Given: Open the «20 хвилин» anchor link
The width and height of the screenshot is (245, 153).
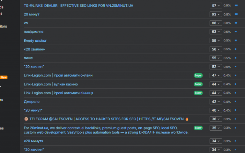Looking at the screenshot, I should (x=34, y=49).
